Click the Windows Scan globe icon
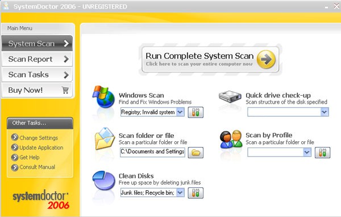This screenshot has width=341, height=217. coord(103,97)
